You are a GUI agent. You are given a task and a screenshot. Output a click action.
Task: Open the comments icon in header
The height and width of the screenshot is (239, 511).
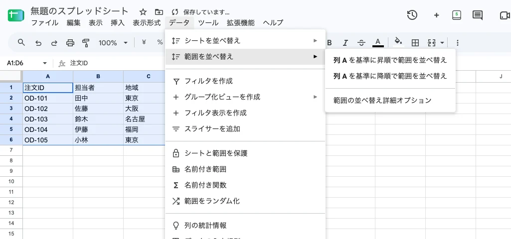[478, 15]
